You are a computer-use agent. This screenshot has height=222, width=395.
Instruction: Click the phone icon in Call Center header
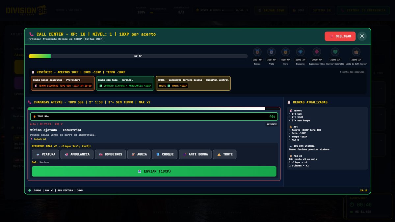click(31, 34)
